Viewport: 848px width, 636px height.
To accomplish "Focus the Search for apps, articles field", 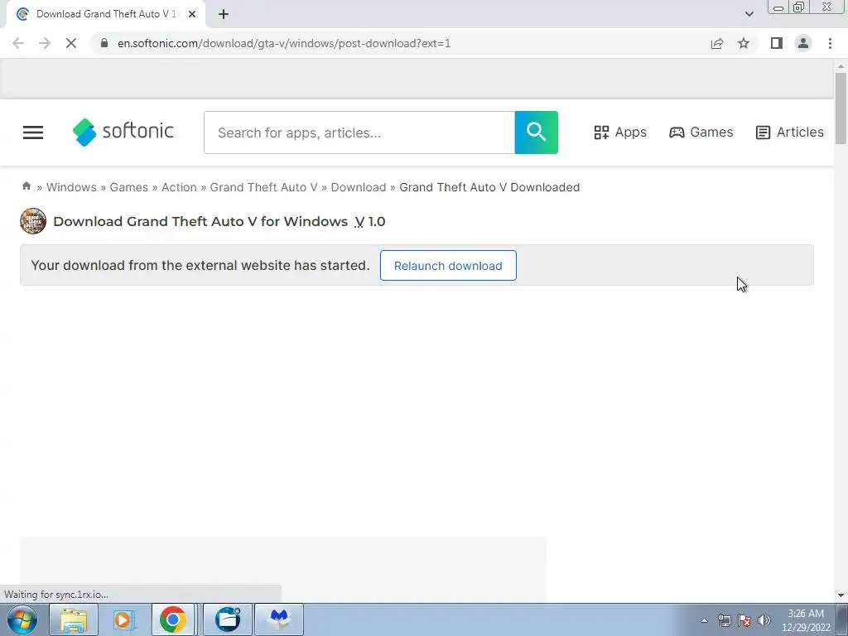I will [359, 132].
